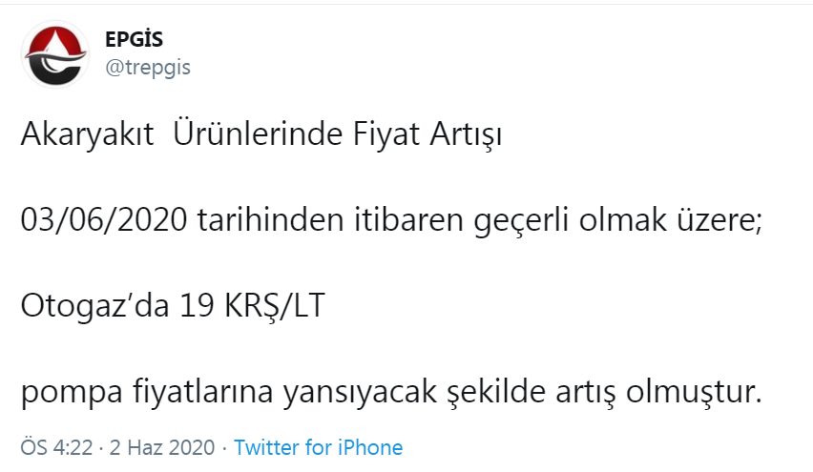This screenshot has width=813, height=472.
Task: Click the word Akaryakıt in the headline
Action: point(87,133)
